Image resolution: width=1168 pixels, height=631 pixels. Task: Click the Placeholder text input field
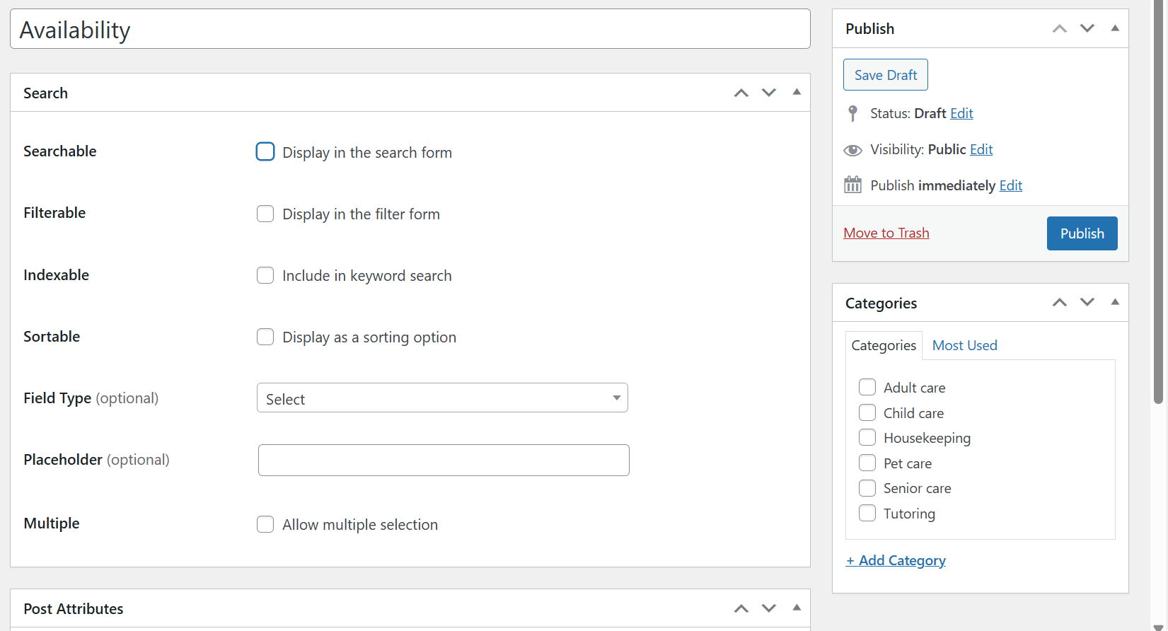click(444, 460)
